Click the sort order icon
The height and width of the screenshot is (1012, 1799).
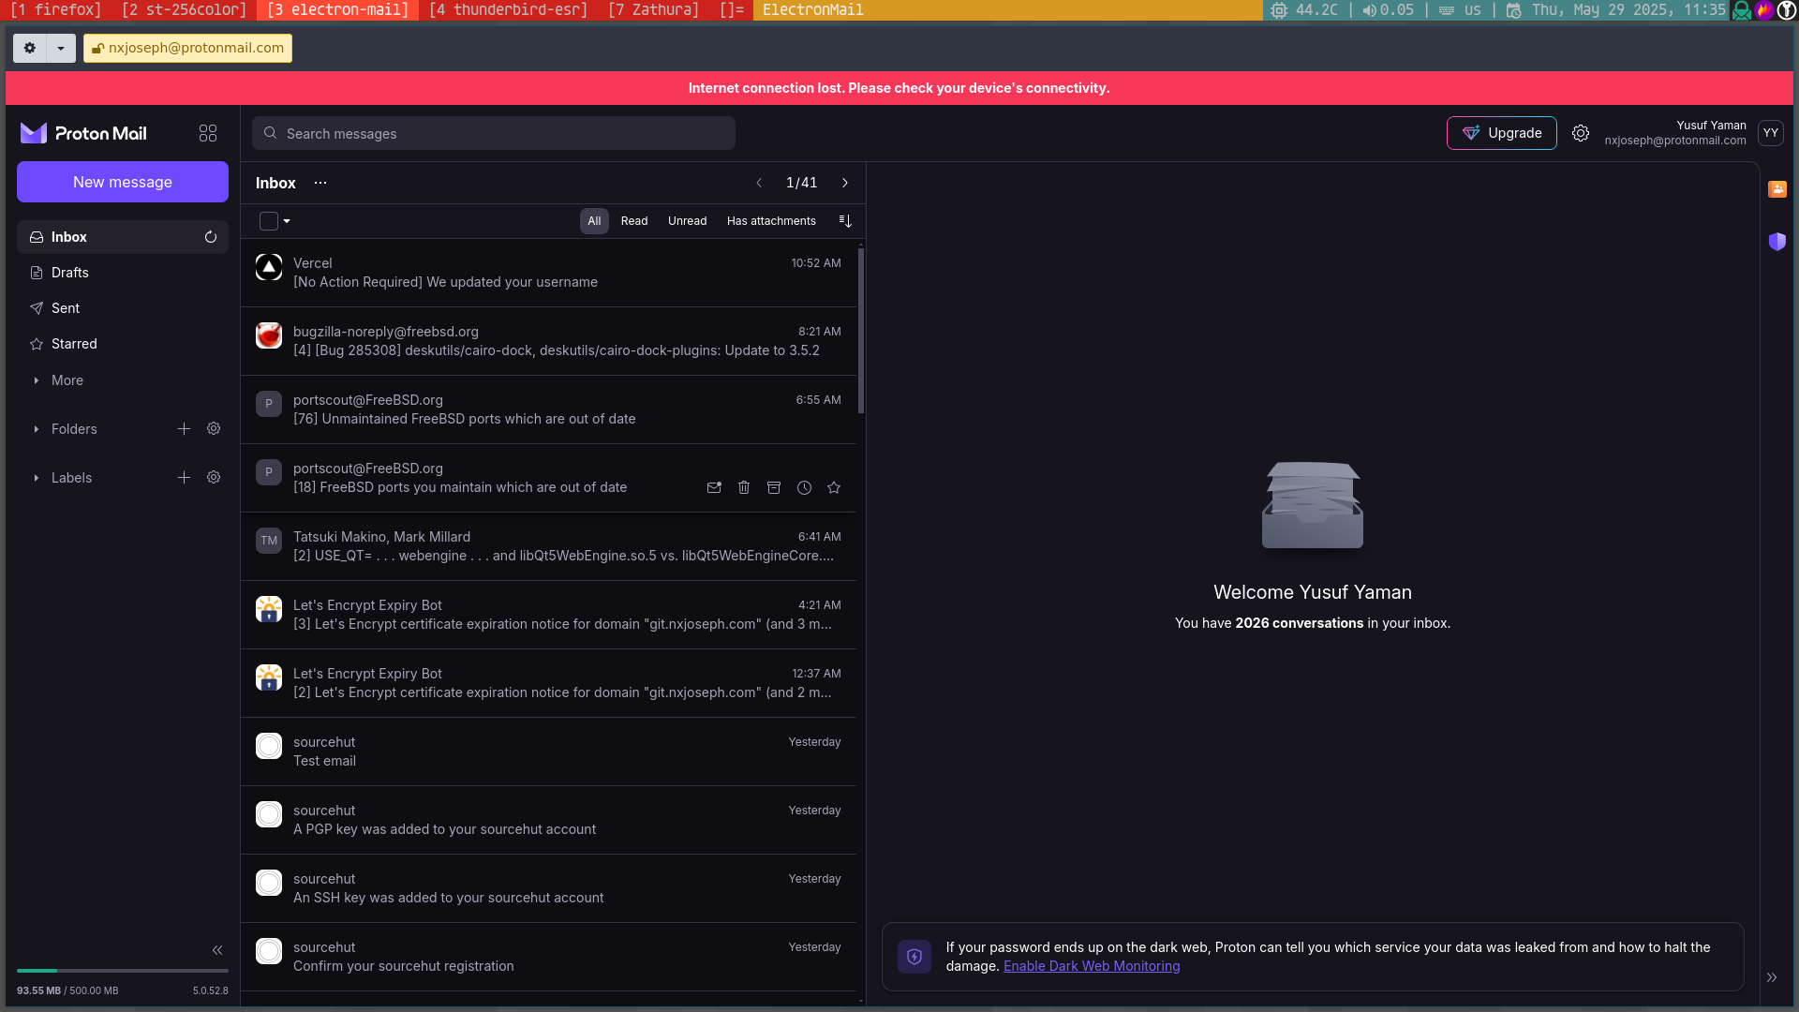[845, 221]
